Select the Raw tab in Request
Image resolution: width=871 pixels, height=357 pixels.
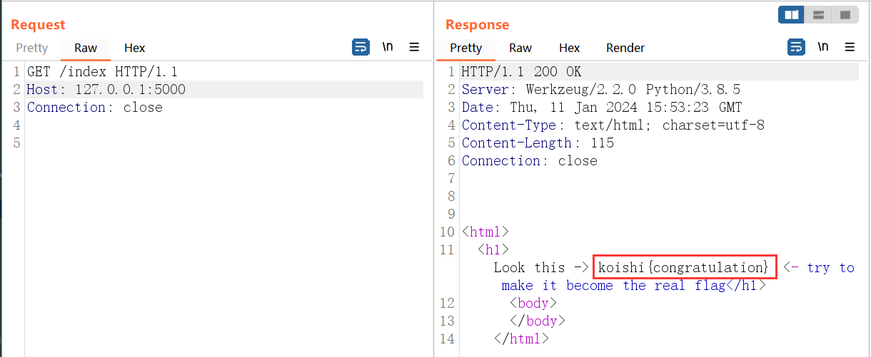coord(86,48)
